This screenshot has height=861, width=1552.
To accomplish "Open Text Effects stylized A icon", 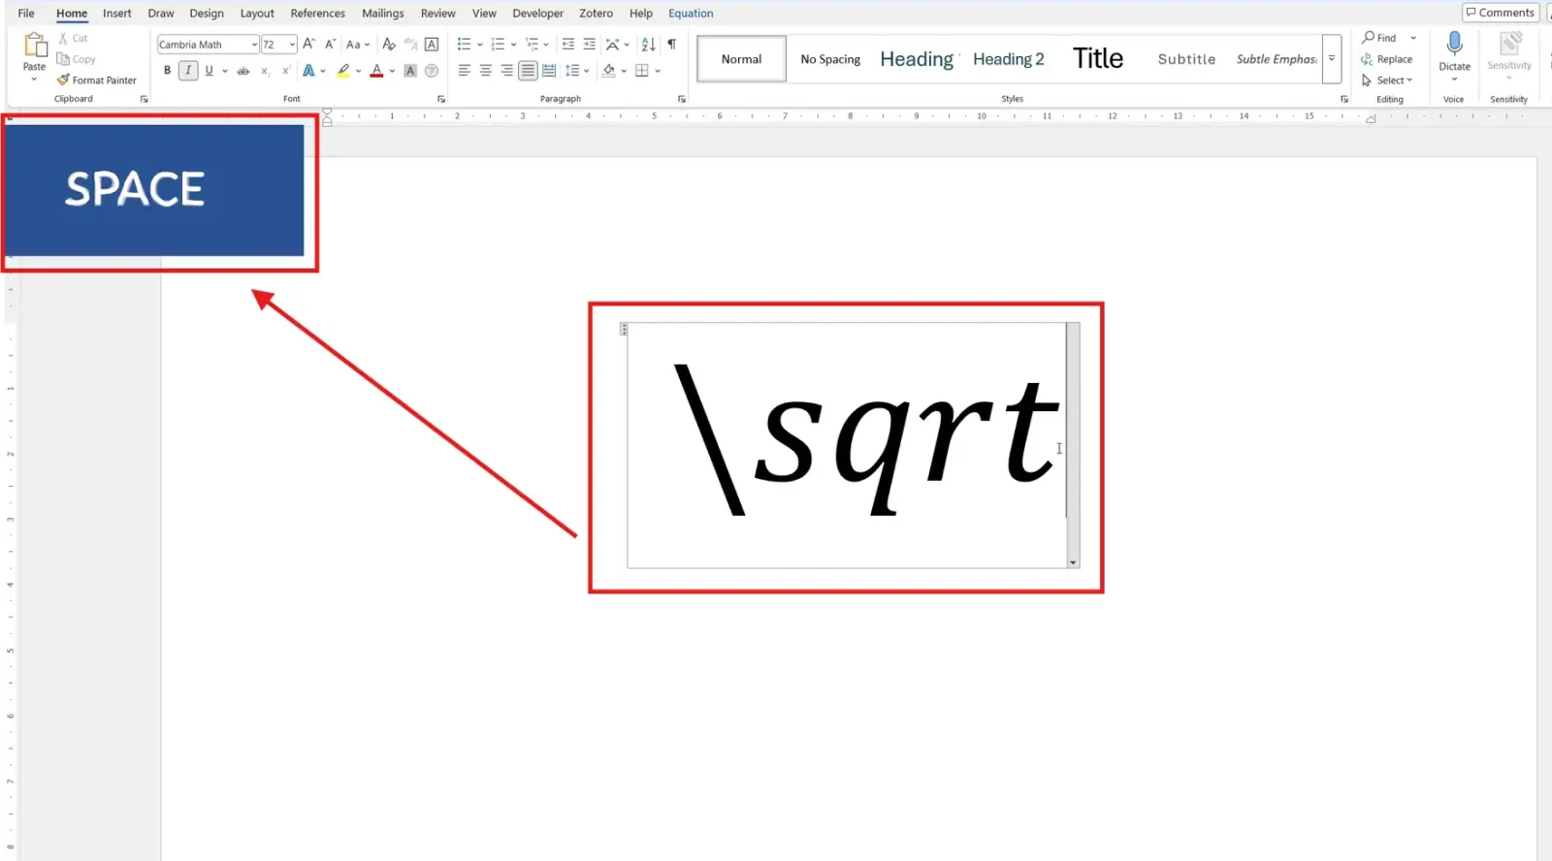I will point(308,71).
